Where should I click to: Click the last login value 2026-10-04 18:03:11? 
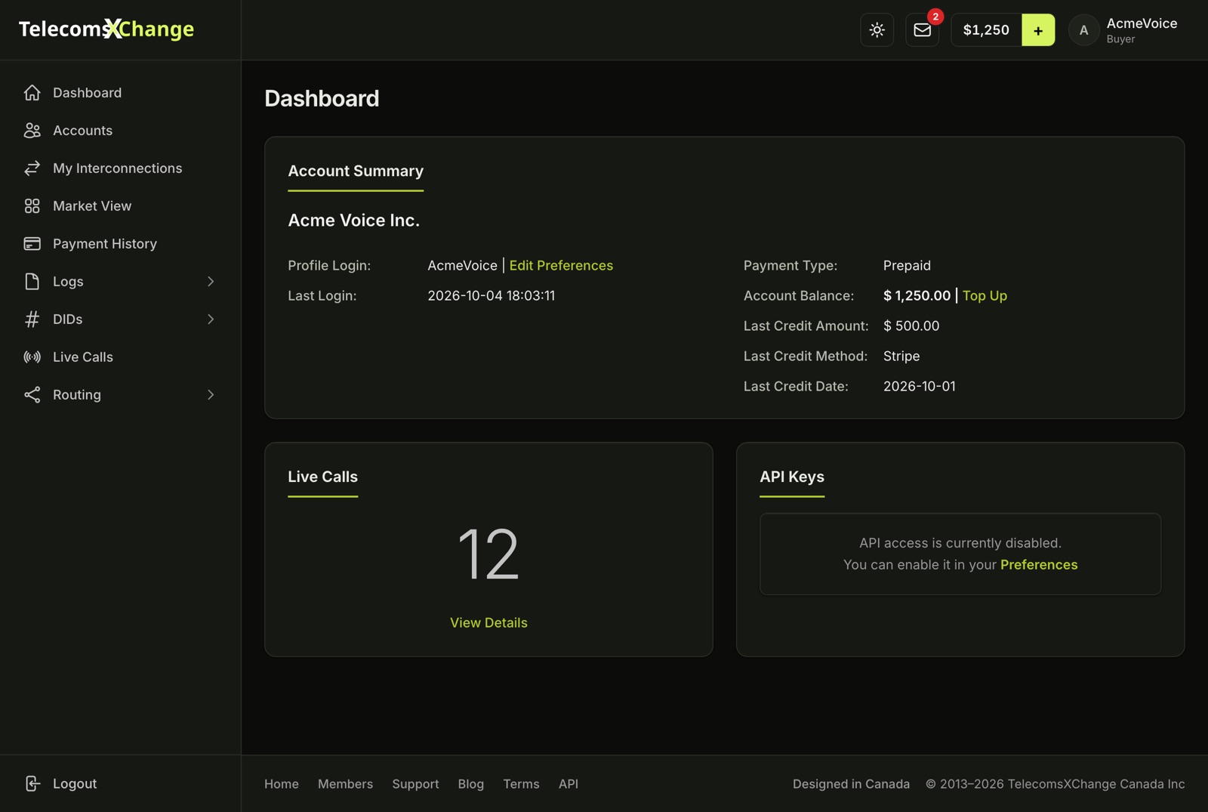pyautogui.click(x=491, y=295)
